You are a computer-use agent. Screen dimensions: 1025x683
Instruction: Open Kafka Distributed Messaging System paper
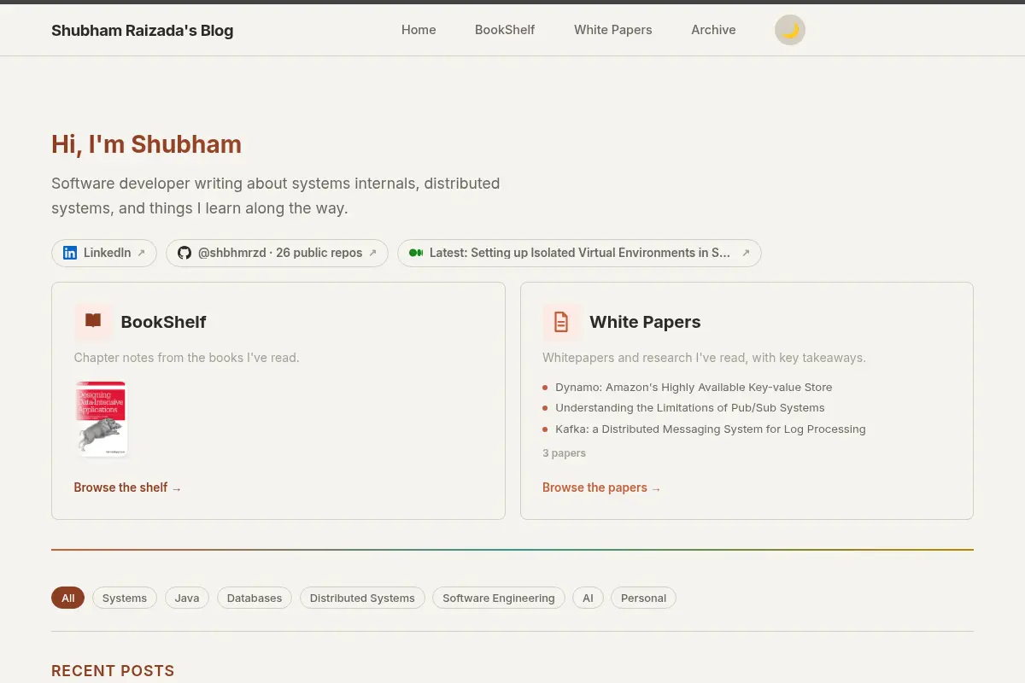(711, 429)
